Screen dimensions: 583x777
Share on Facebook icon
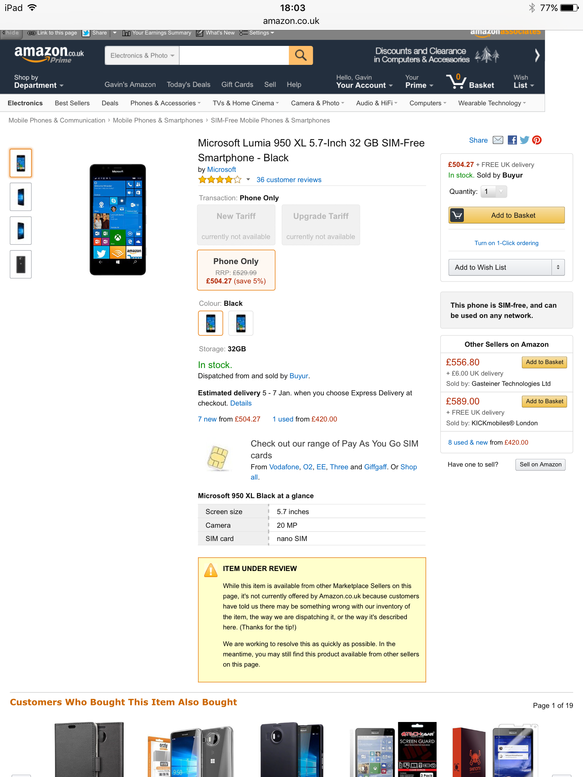tap(512, 140)
